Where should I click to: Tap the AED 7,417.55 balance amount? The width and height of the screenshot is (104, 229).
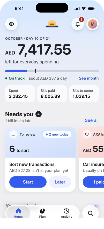38,50
